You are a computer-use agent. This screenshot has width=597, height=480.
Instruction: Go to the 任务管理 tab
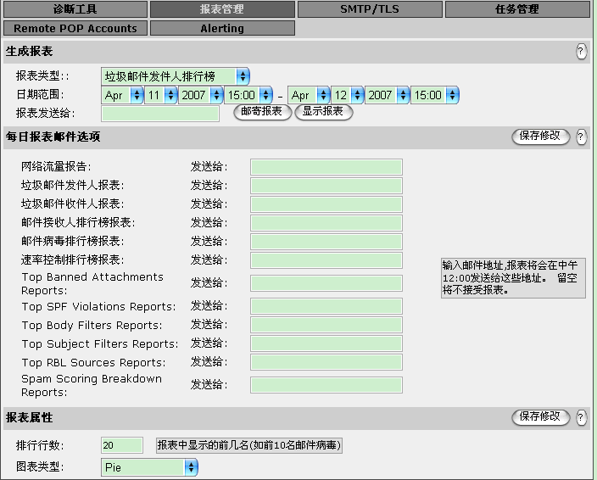tap(516, 9)
